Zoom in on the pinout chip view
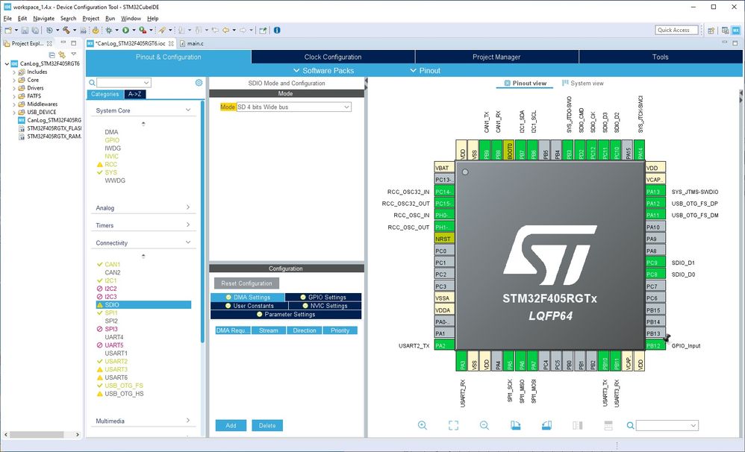 (x=422, y=425)
